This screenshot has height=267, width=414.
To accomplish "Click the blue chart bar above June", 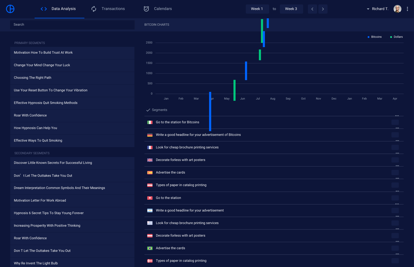I will click(x=246, y=71).
